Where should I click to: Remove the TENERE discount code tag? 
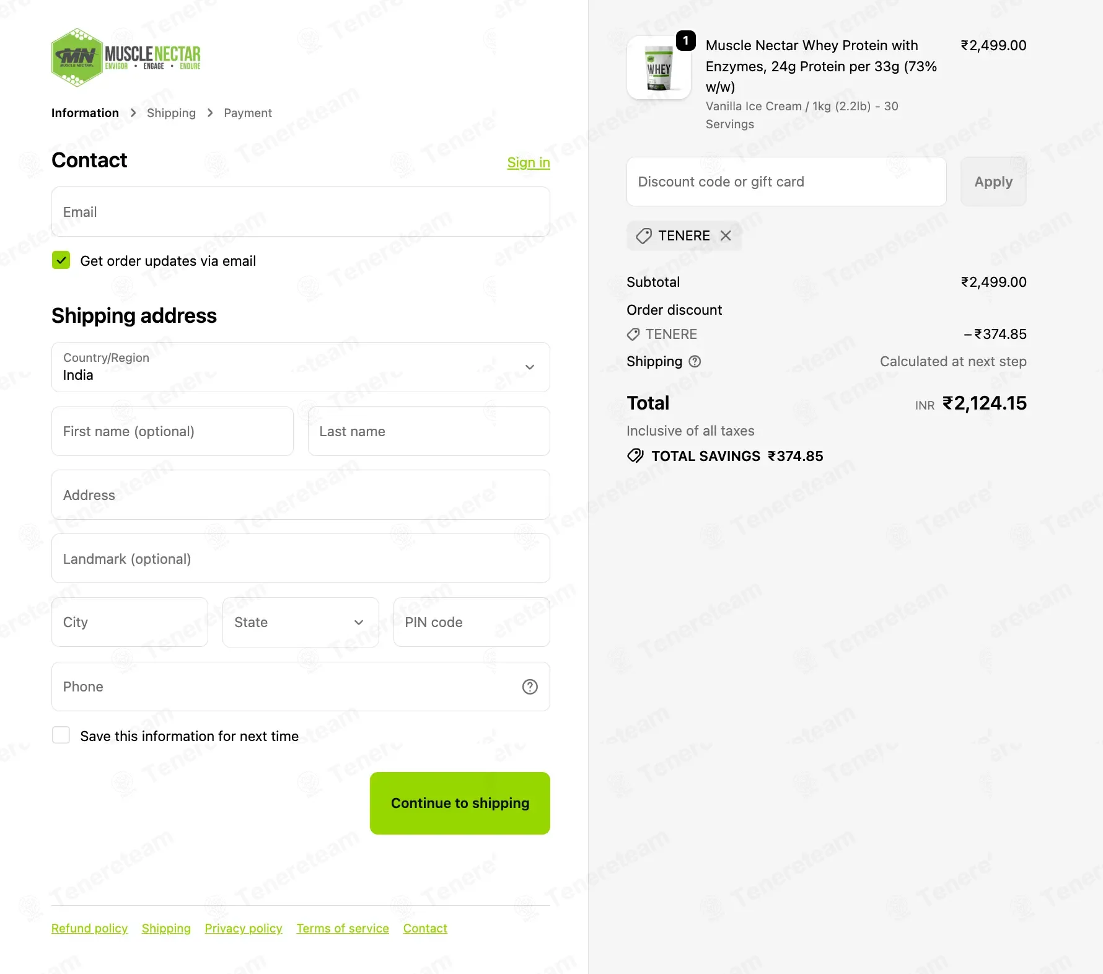coord(726,235)
